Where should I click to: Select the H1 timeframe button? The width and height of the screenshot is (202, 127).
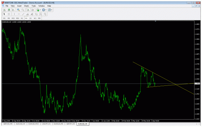point(22,18)
